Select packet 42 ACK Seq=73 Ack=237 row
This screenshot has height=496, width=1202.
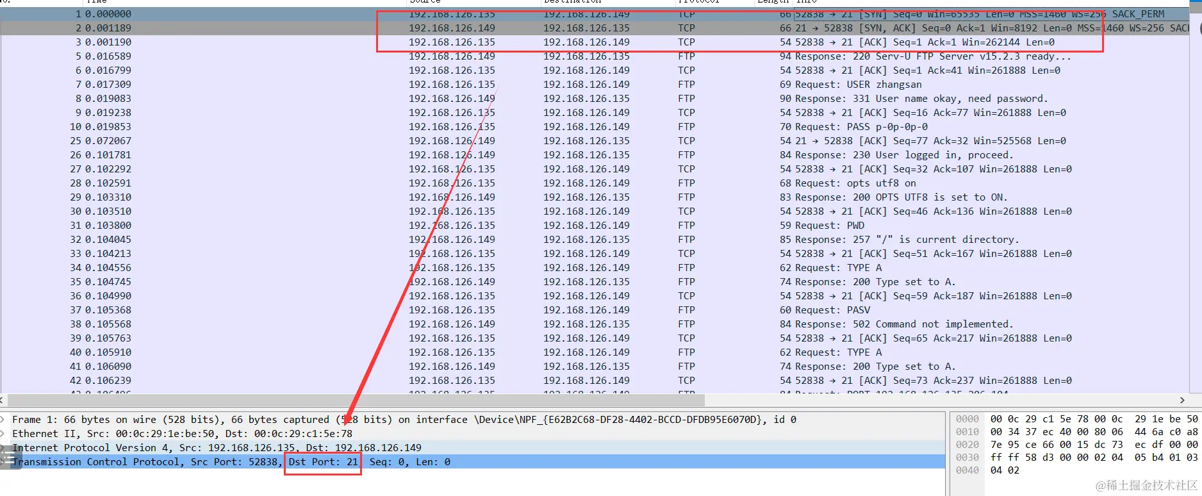pos(596,381)
